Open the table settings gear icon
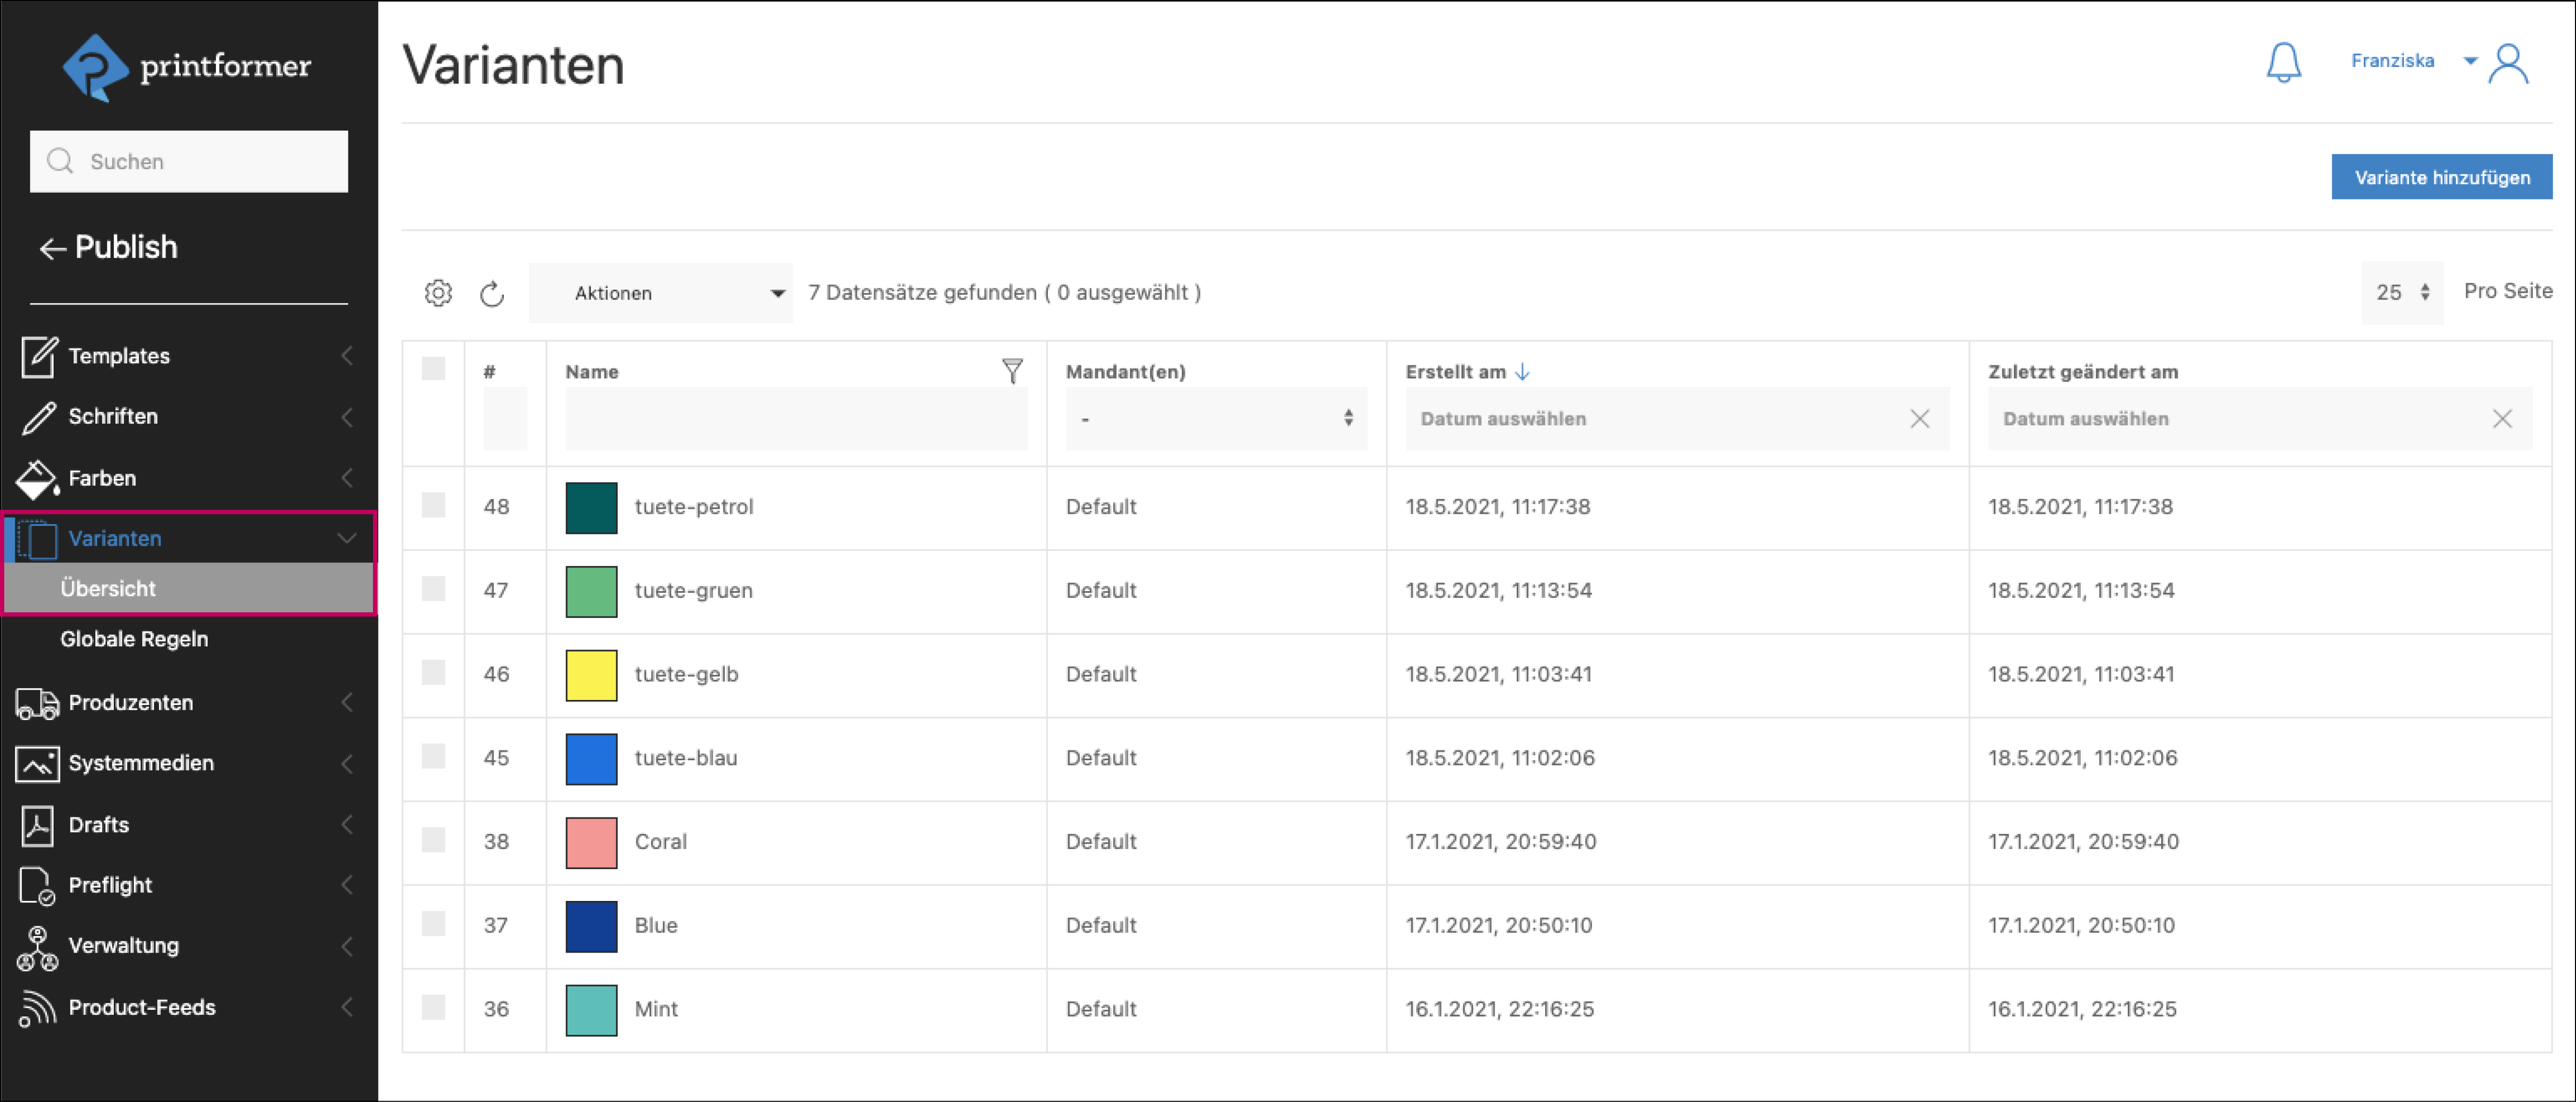 438,292
